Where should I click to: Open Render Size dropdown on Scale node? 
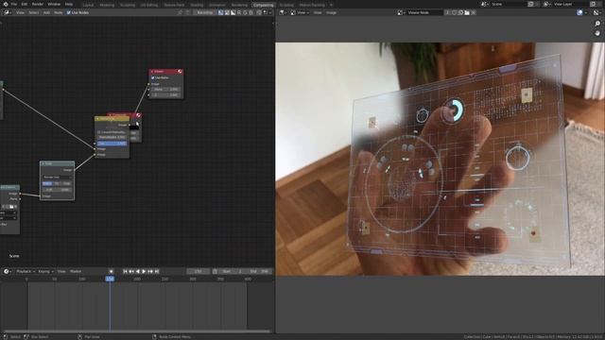click(x=57, y=177)
